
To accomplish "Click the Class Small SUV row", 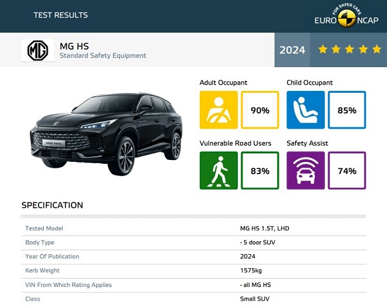I will (x=193, y=299).
